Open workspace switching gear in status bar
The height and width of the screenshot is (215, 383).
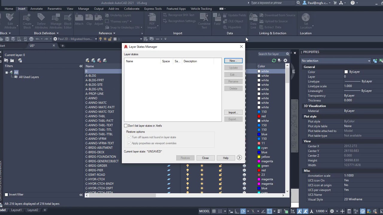click(332, 211)
